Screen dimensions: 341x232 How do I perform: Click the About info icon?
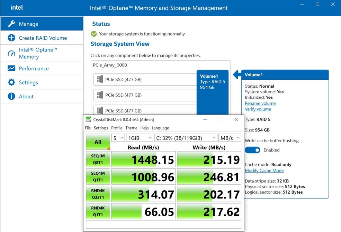(x=11, y=96)
